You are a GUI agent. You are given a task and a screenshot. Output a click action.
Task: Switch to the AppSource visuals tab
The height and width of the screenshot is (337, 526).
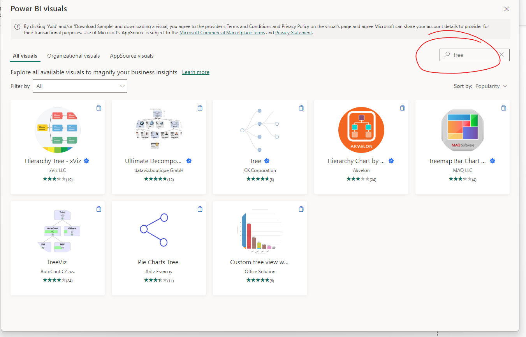pyautogui.click(x=132, y=56)
